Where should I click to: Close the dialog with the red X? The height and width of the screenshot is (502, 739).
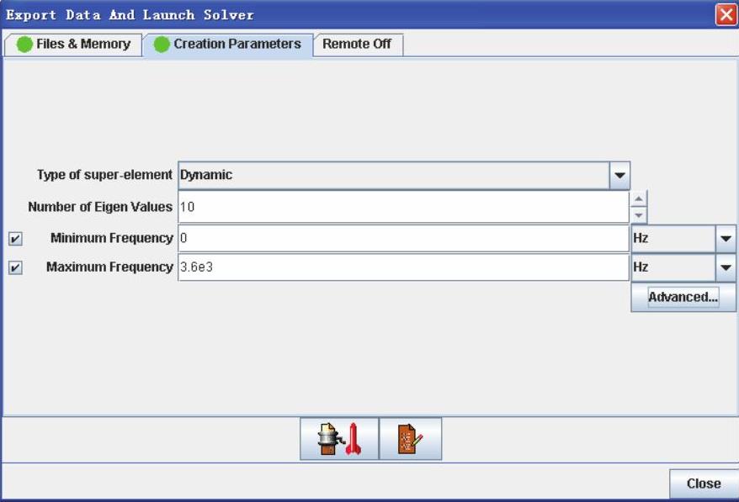pyautogui.click(x=726, y=14)
